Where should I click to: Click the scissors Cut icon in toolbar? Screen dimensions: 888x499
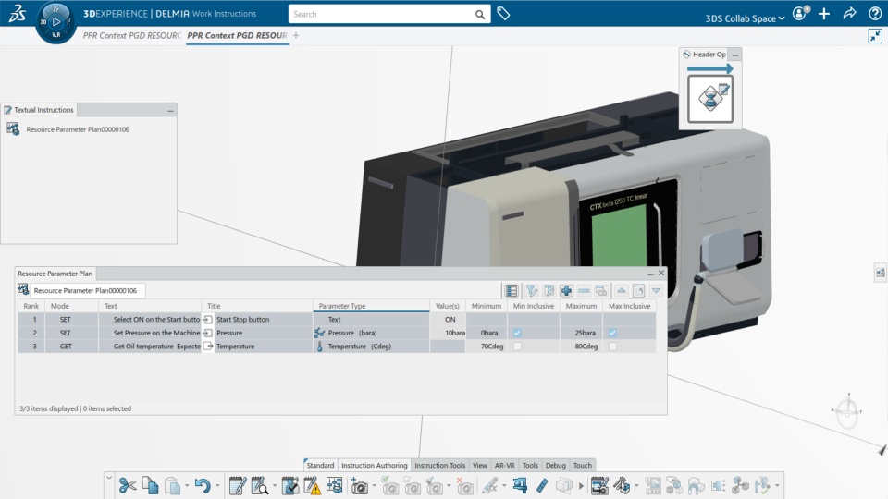(x=128, y=485)
